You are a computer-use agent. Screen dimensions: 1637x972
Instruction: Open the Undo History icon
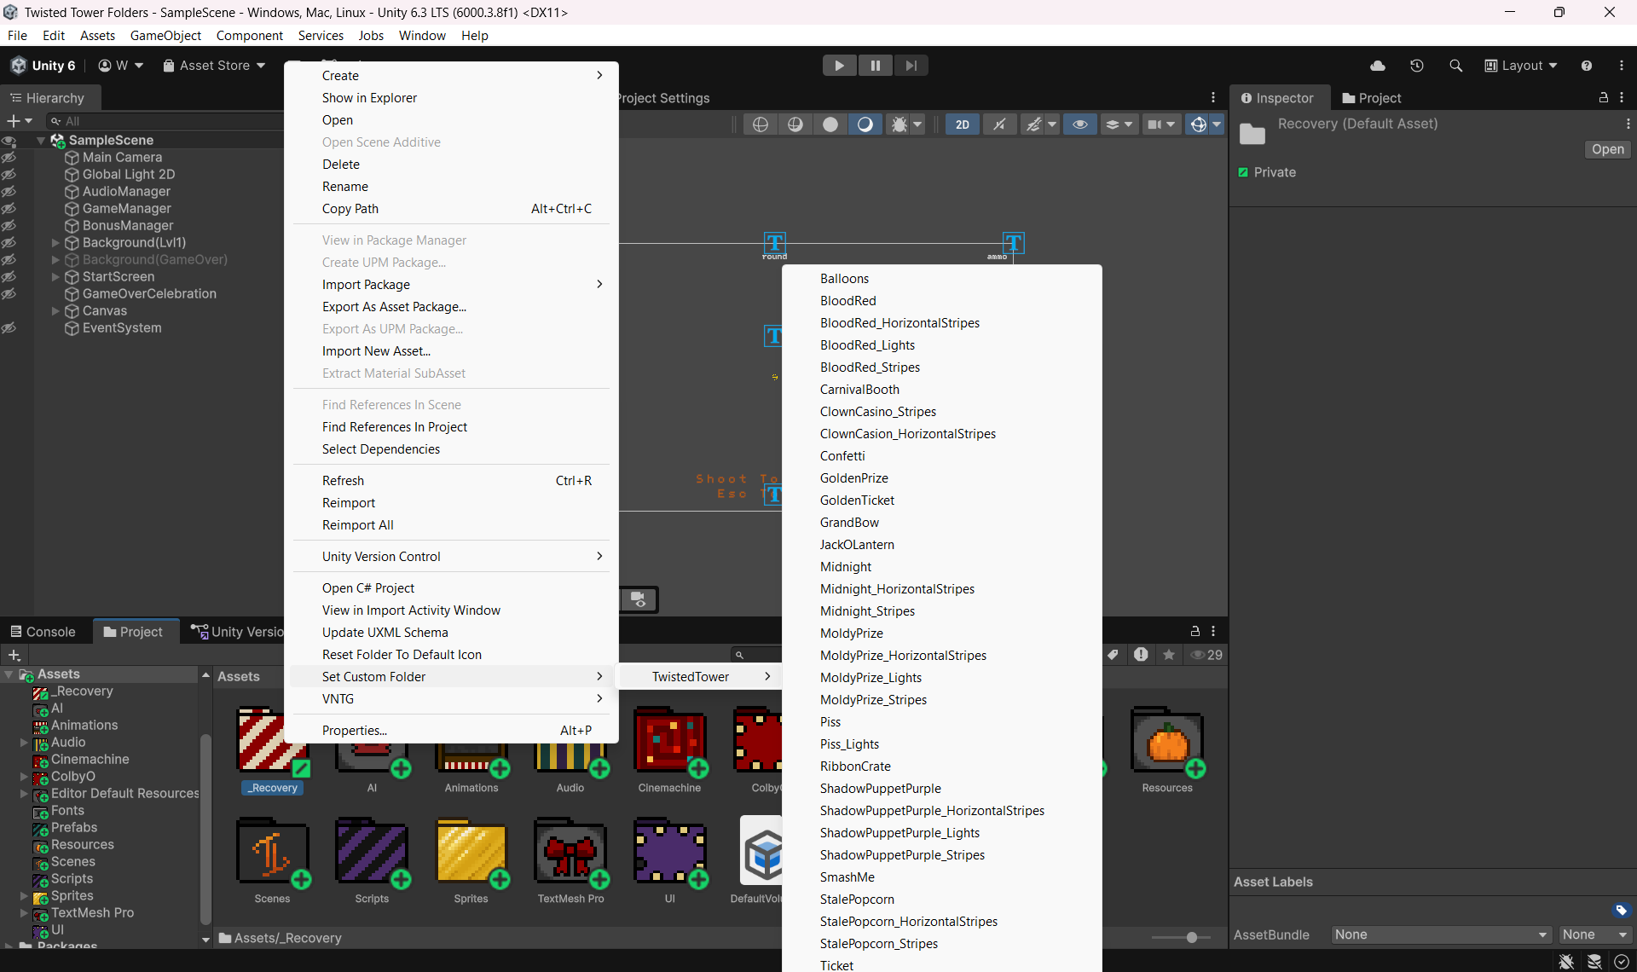coord(1417,66)
